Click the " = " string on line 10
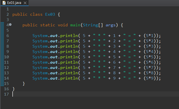This screenshot has height=109, width=179. (129, 57)
